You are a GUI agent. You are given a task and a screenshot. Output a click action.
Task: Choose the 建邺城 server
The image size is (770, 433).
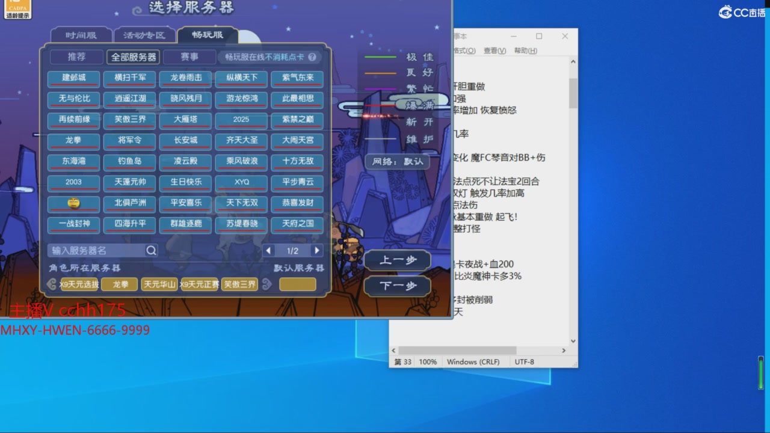(x=74, y=78)
